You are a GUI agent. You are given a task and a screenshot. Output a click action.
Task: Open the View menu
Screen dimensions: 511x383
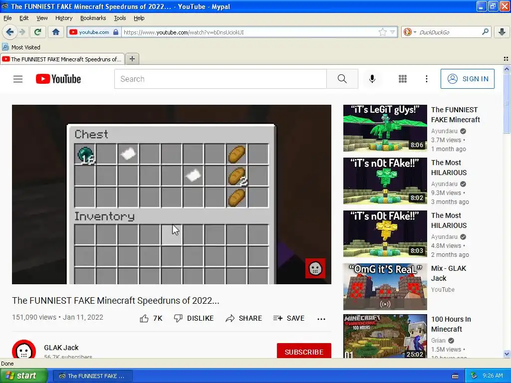point(42,18)
